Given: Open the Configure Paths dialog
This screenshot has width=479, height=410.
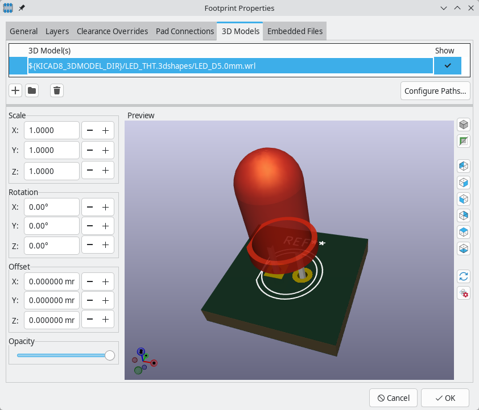Looking at the screenshot, I should pos(435,90).
